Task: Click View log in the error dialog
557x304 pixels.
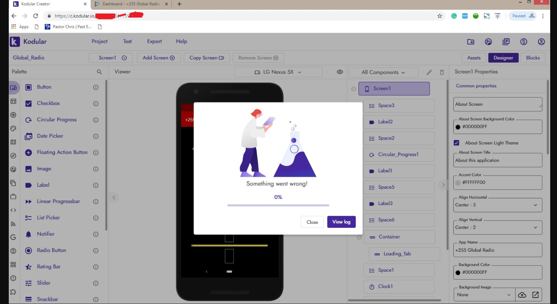Action: [x=341, y=222]
